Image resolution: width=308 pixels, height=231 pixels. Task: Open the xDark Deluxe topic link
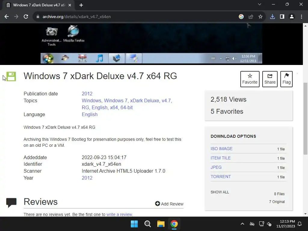[144, 100]
